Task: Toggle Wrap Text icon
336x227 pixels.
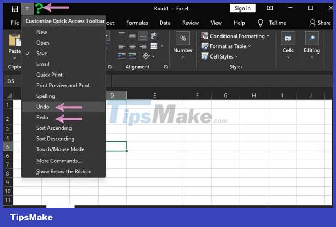Action: click(x=154, y=35)
